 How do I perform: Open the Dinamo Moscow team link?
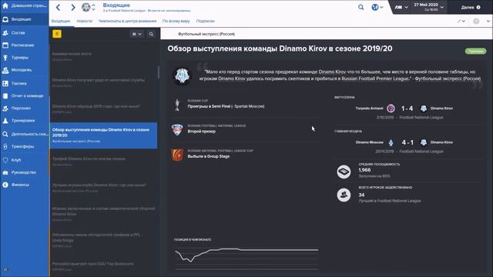pyautogui.click(x=370, y=142)
